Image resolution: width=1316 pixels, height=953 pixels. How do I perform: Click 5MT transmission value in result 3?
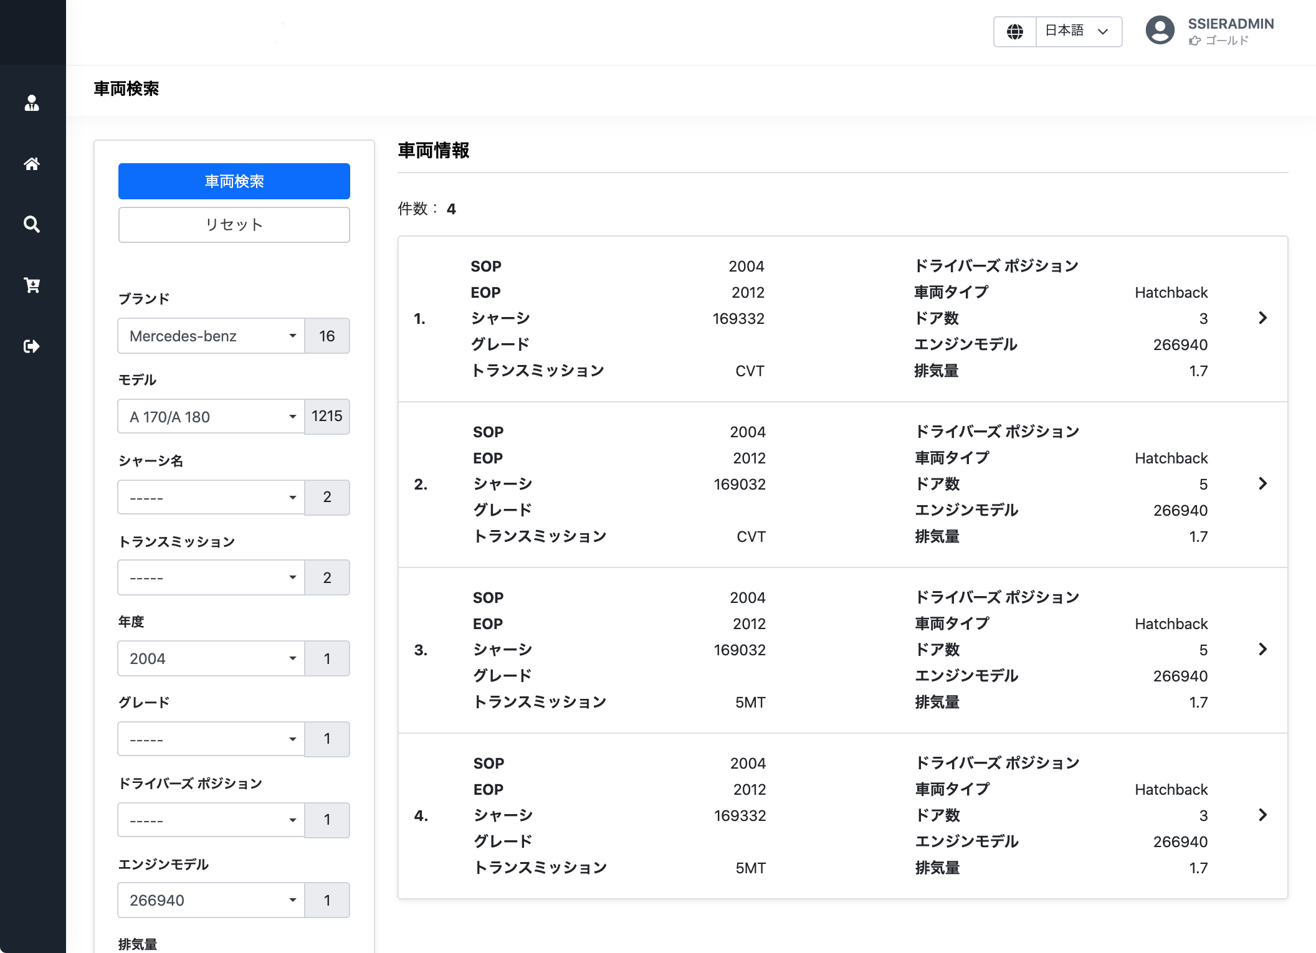point(750,702)
